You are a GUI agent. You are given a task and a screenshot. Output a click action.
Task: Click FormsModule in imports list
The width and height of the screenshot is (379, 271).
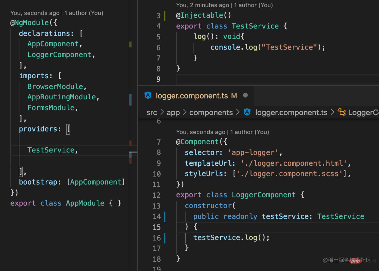(x=51, y=107)
